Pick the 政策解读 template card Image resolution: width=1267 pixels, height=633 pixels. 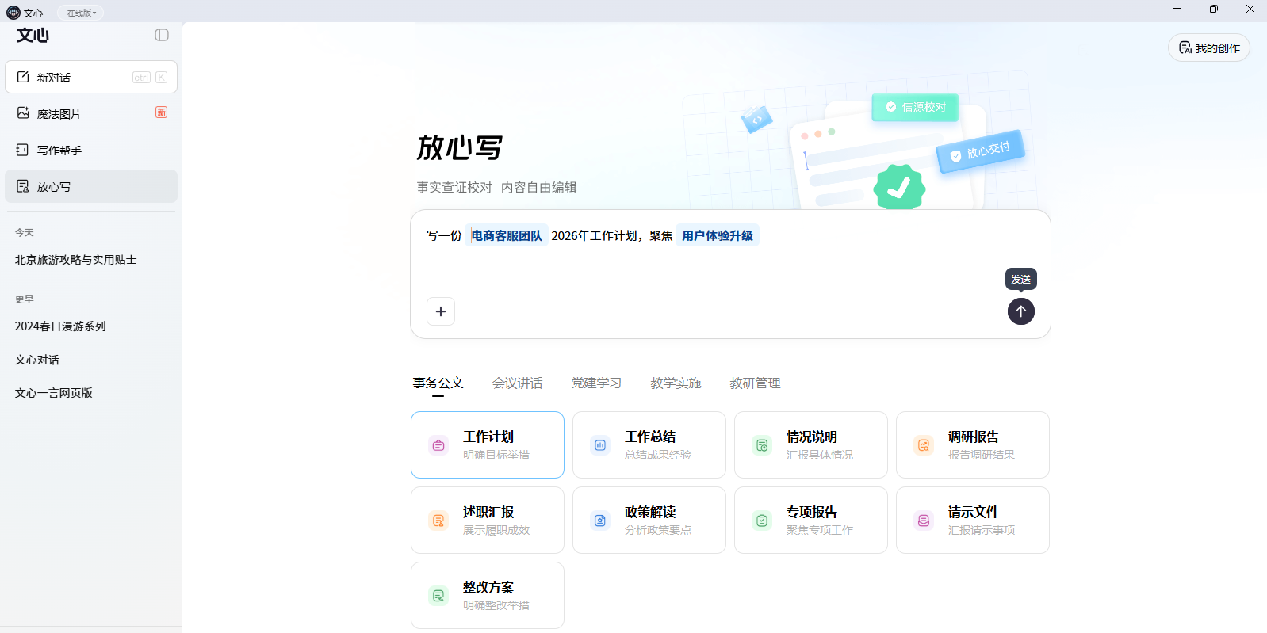(649, 520)
